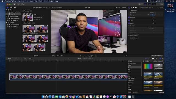Toggle headphones audio skimming icon
Viewport: 176px width, 99px height.
click(x=150, y=59)
